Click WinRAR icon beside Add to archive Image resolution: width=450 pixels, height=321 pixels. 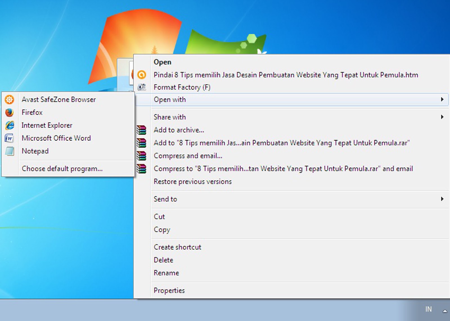[142, 130]
